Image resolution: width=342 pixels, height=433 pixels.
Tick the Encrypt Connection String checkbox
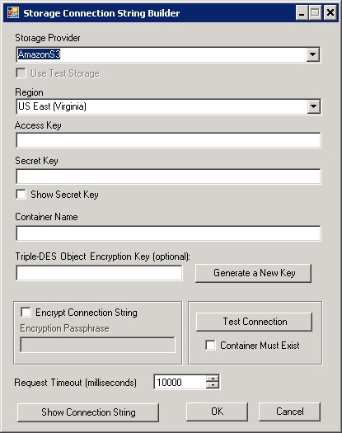click(x=26, y=313)
